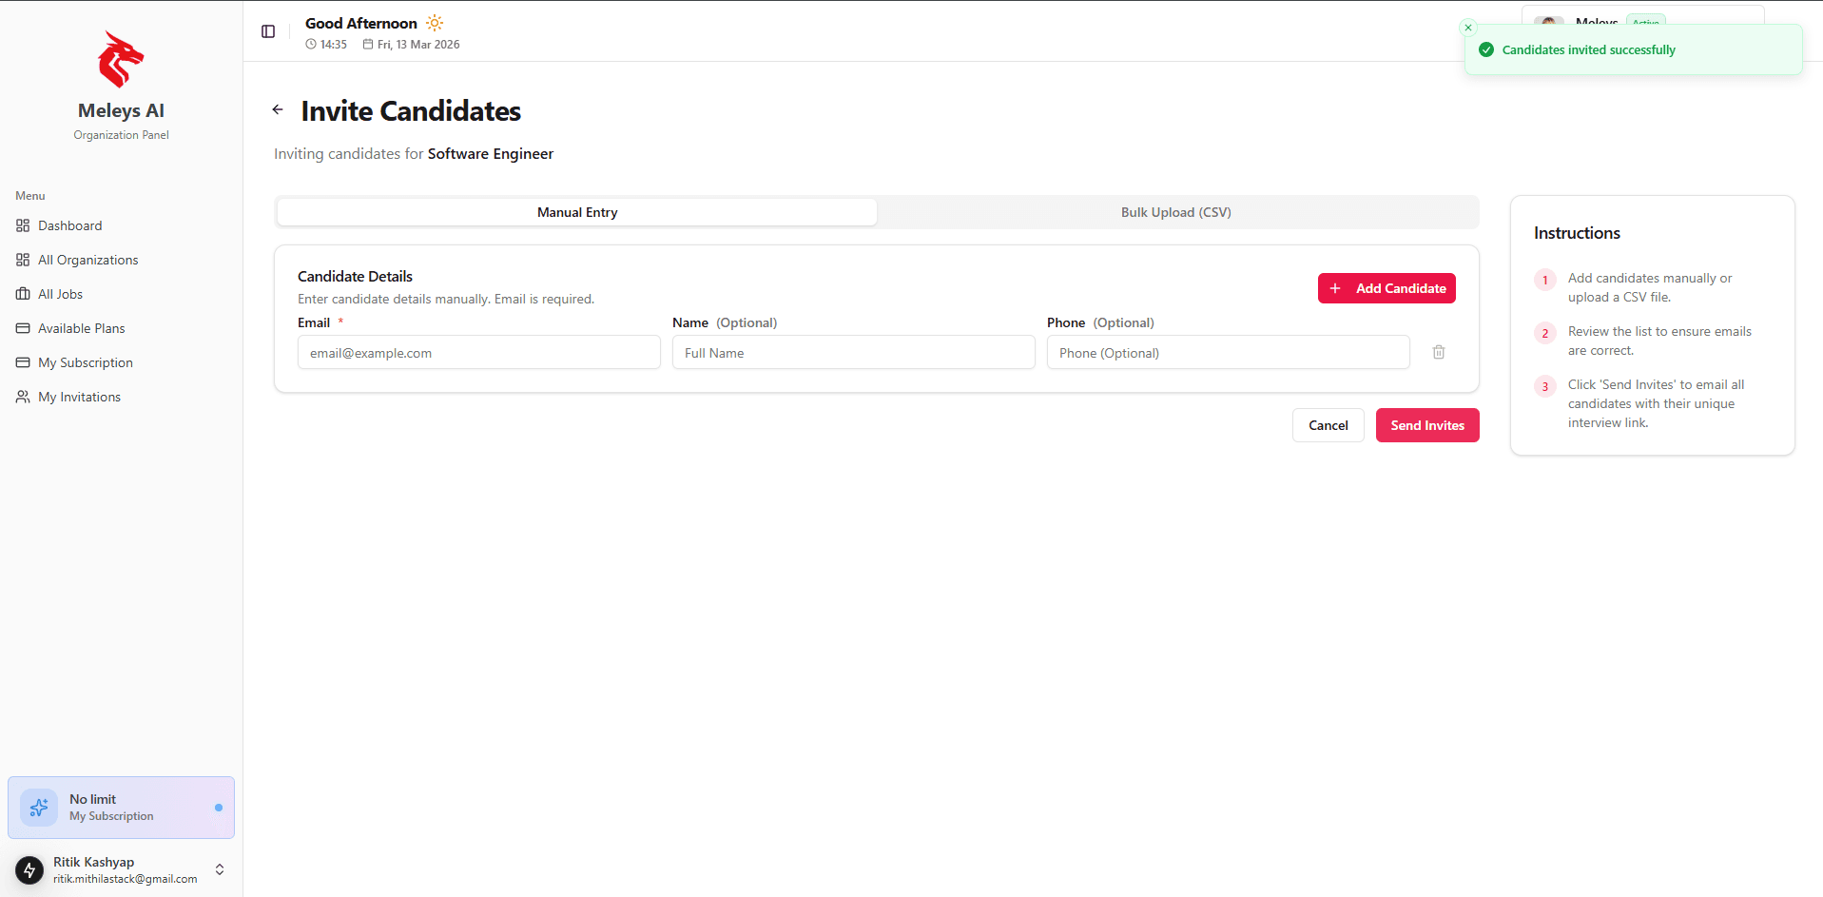Click the back arrow beside Invite Candidates

[278, 109]
